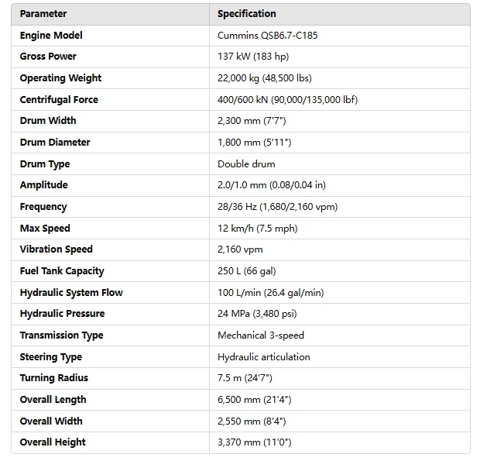The width and height of the screenshot is (480, 461).
Task: Select the Amplitude row label
Action: point(43,185)
